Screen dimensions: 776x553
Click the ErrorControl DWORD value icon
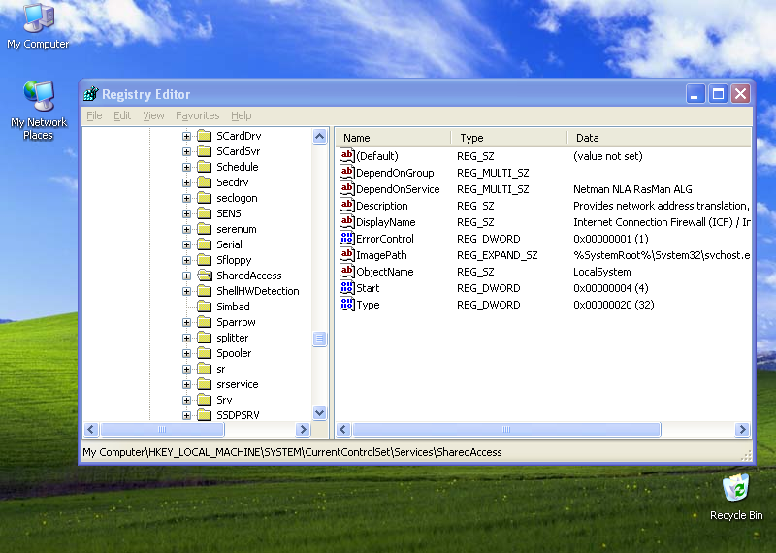[x=347, y=238]
